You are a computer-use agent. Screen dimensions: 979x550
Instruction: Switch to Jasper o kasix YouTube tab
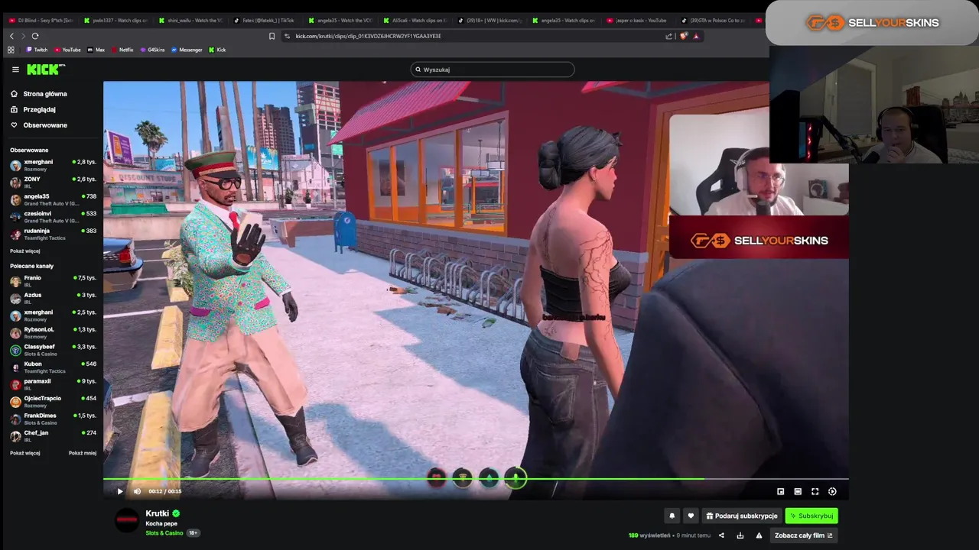click(x=639, y=21)
